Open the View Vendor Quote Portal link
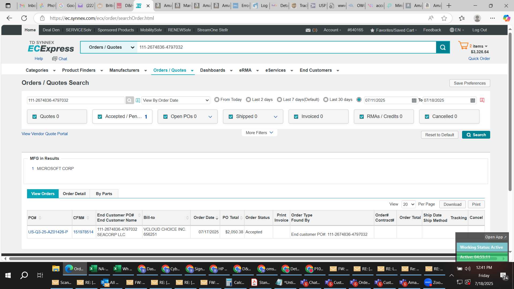Image resolution: width=514 pixels, height=289 pixels. 45,134
